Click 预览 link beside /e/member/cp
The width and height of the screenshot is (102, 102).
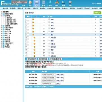[58, 84]
